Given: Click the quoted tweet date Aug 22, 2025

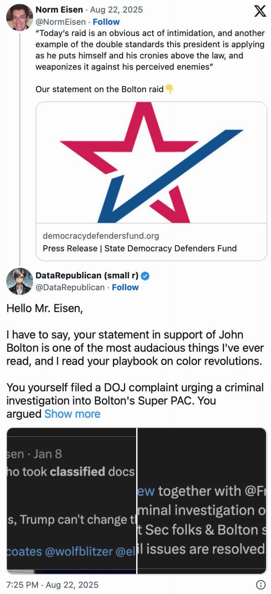Looking at the screenshot, I should tap(116, 9).
